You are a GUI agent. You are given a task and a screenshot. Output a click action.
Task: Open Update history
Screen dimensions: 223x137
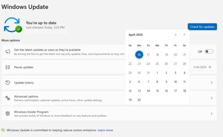coord(109,83)
